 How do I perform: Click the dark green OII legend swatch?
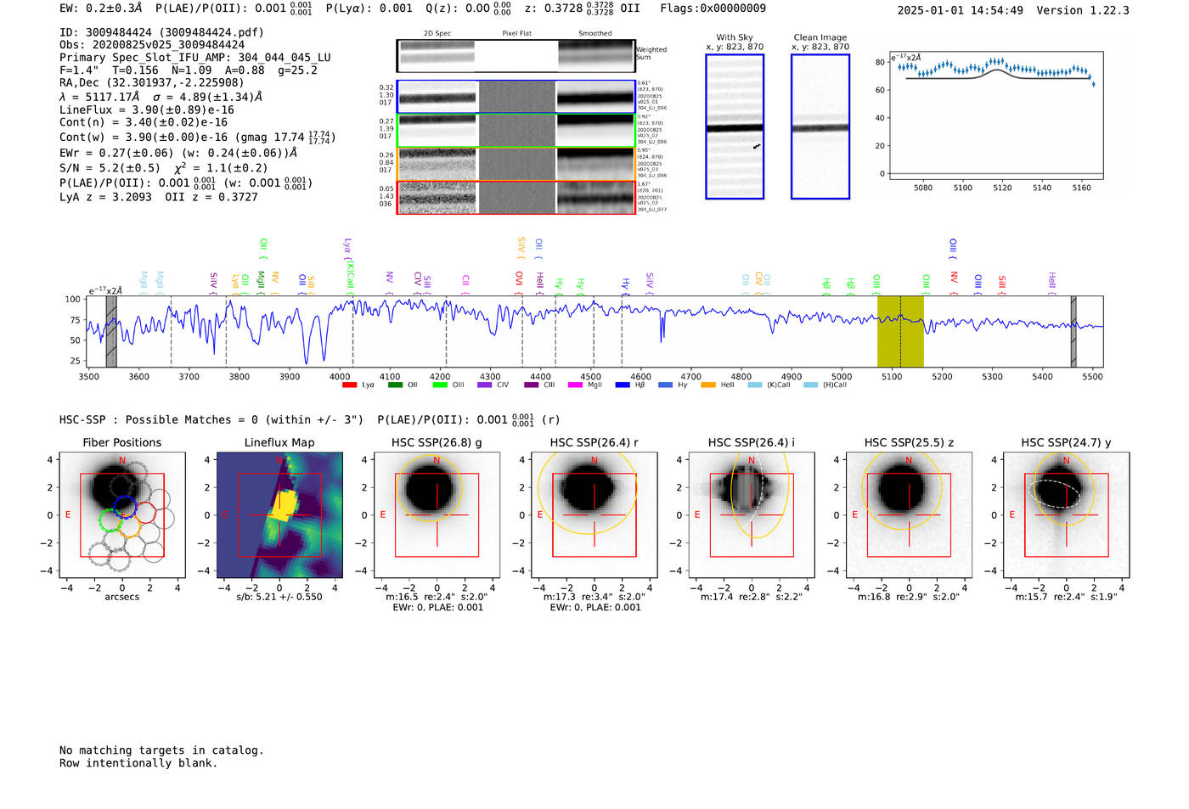(x=395, y=385)
